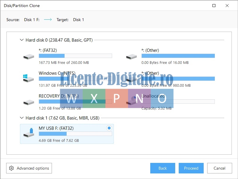Maximize the Disk/Partition Clone window

click(214, 6)
